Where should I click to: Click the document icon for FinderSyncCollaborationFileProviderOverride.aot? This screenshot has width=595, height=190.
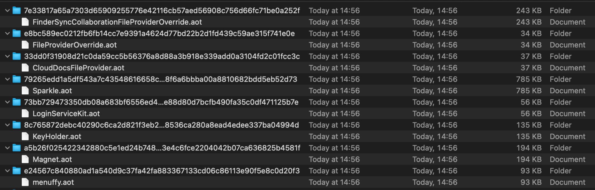pos(25,22)
